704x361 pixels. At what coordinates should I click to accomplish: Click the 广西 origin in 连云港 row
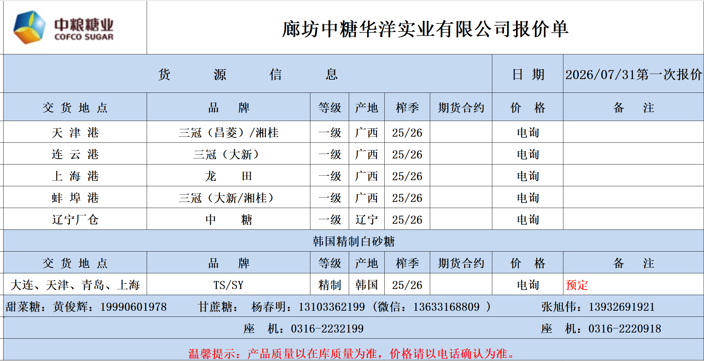[x=367, y=154]
